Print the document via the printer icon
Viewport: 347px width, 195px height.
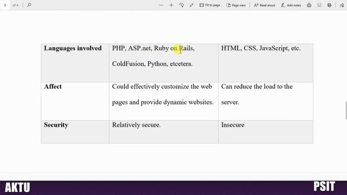[309, 5]
